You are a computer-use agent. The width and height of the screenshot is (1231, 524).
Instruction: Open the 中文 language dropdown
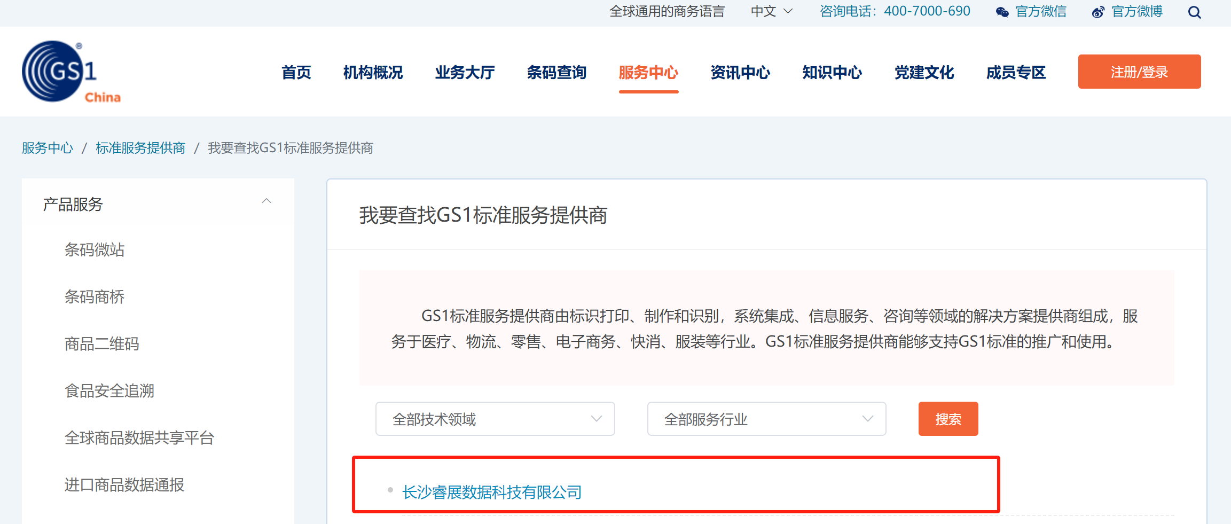pyautogui.click(x=772, y=11)
